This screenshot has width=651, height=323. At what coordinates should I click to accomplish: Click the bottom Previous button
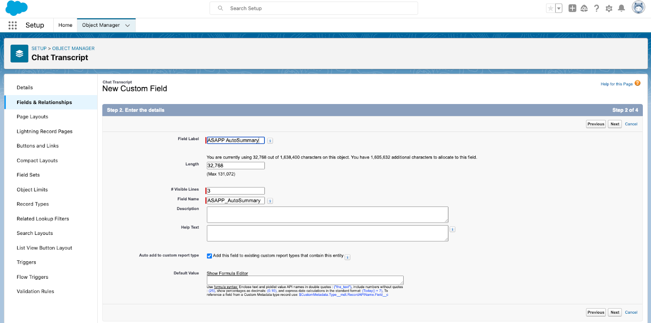[596, 312]
